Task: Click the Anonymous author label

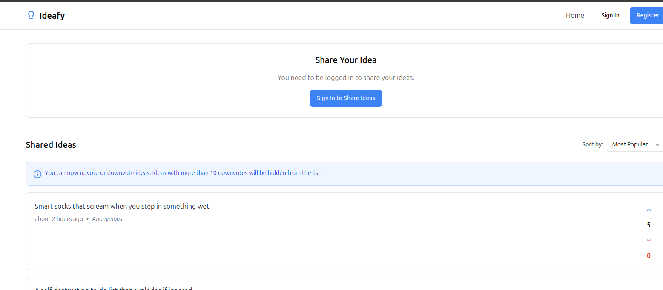Action: [x=107, y=219]
